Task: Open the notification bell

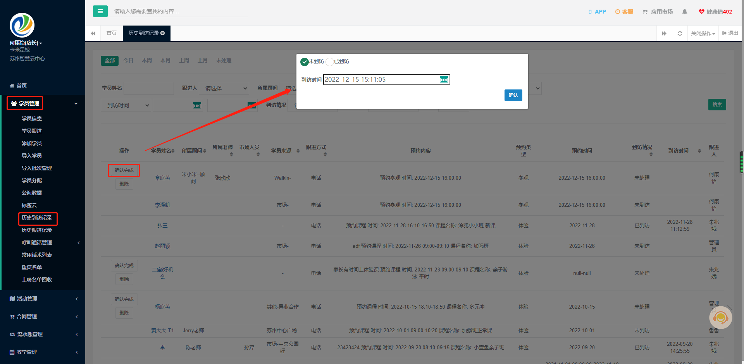Action: click(x=685, y=12)
